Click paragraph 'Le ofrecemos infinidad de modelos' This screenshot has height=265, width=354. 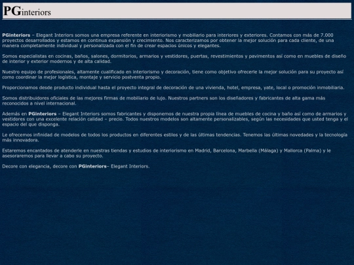coord(175,137)
